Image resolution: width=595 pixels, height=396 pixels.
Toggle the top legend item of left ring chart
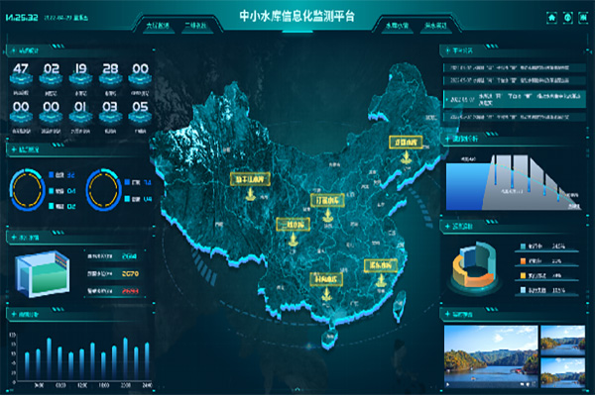coord(51,174)
